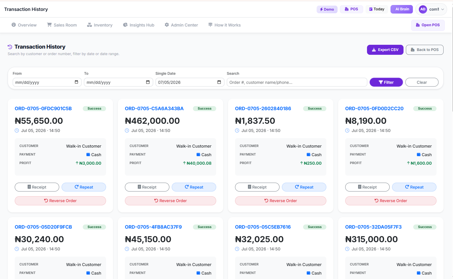453x279 pixels.
Task: Click the Demo badge button
Action: pyautogui.click(x=327, y=9)
